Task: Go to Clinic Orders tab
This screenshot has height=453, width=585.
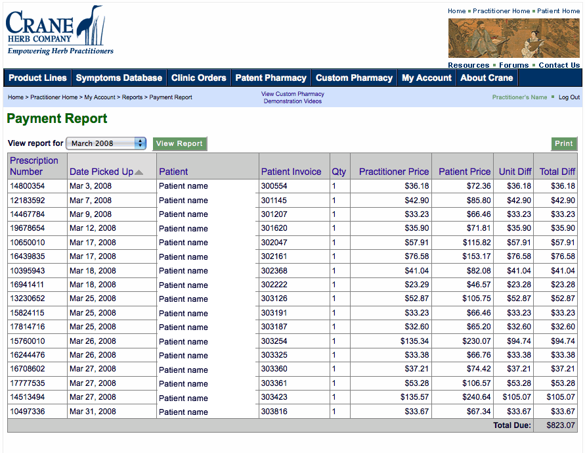Action: [x=198, y=78]
